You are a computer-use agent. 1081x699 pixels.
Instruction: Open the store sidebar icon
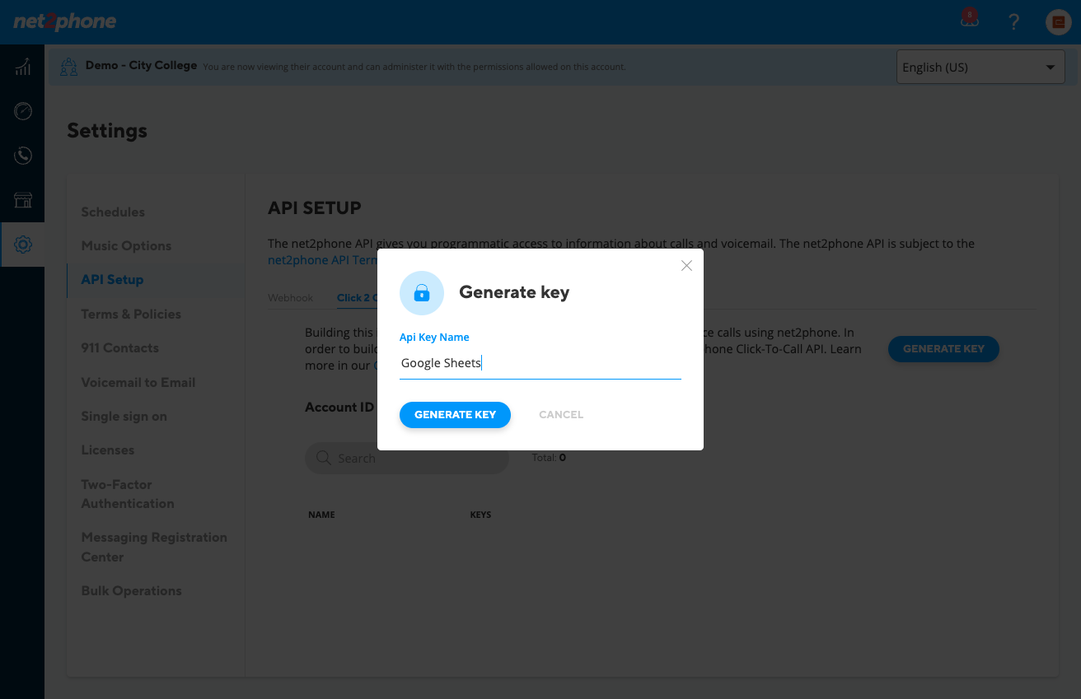(23, 200)
